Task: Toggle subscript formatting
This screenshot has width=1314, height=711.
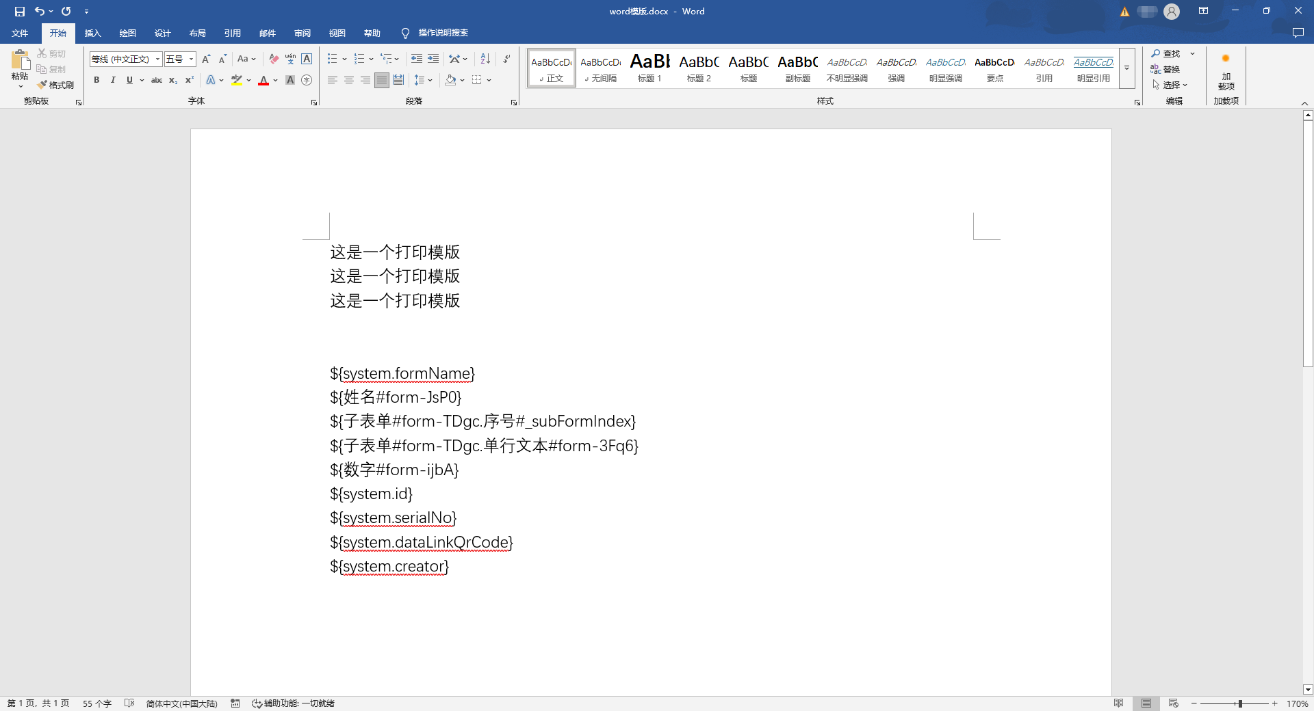Action: tap(173, 80)
